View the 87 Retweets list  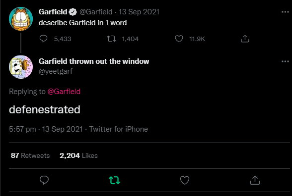coord(30,155)
